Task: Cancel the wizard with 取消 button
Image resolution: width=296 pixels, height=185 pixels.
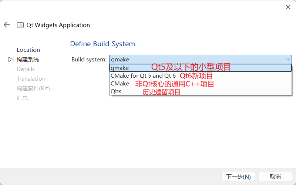Action: click(x=275, y=177)
